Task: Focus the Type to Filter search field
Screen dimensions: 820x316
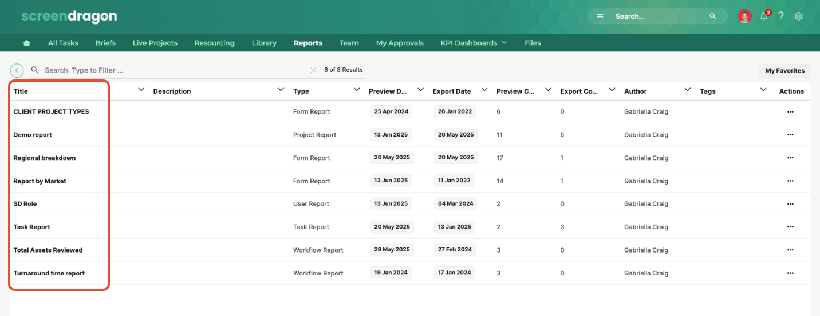Action: point(172,70)
